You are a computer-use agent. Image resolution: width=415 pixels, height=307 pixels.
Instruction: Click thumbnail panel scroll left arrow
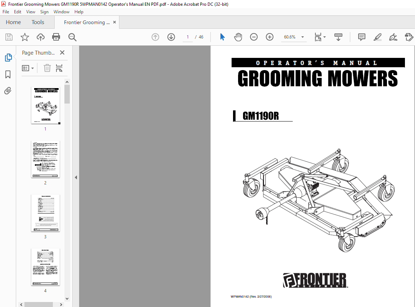point(22,304)
